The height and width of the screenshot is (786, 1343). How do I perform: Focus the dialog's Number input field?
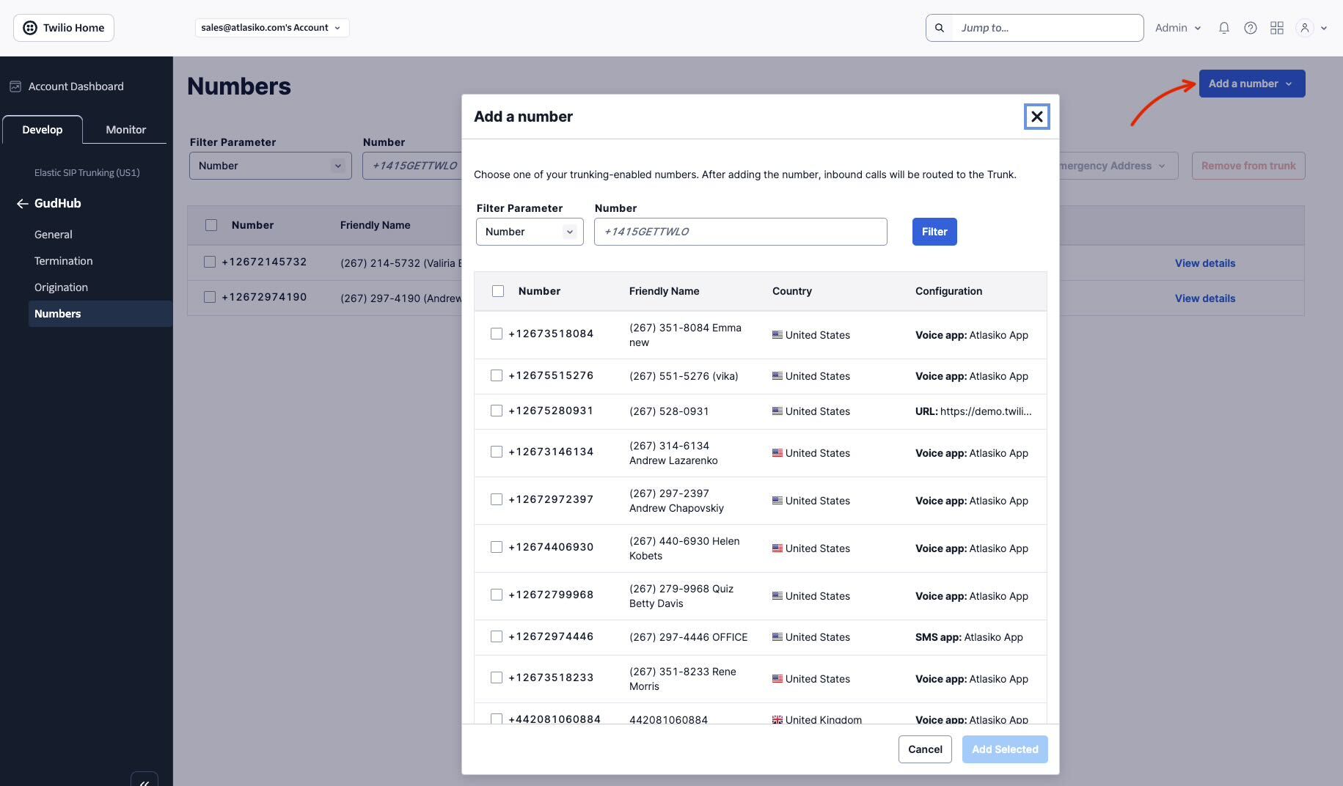pos(741,232)
